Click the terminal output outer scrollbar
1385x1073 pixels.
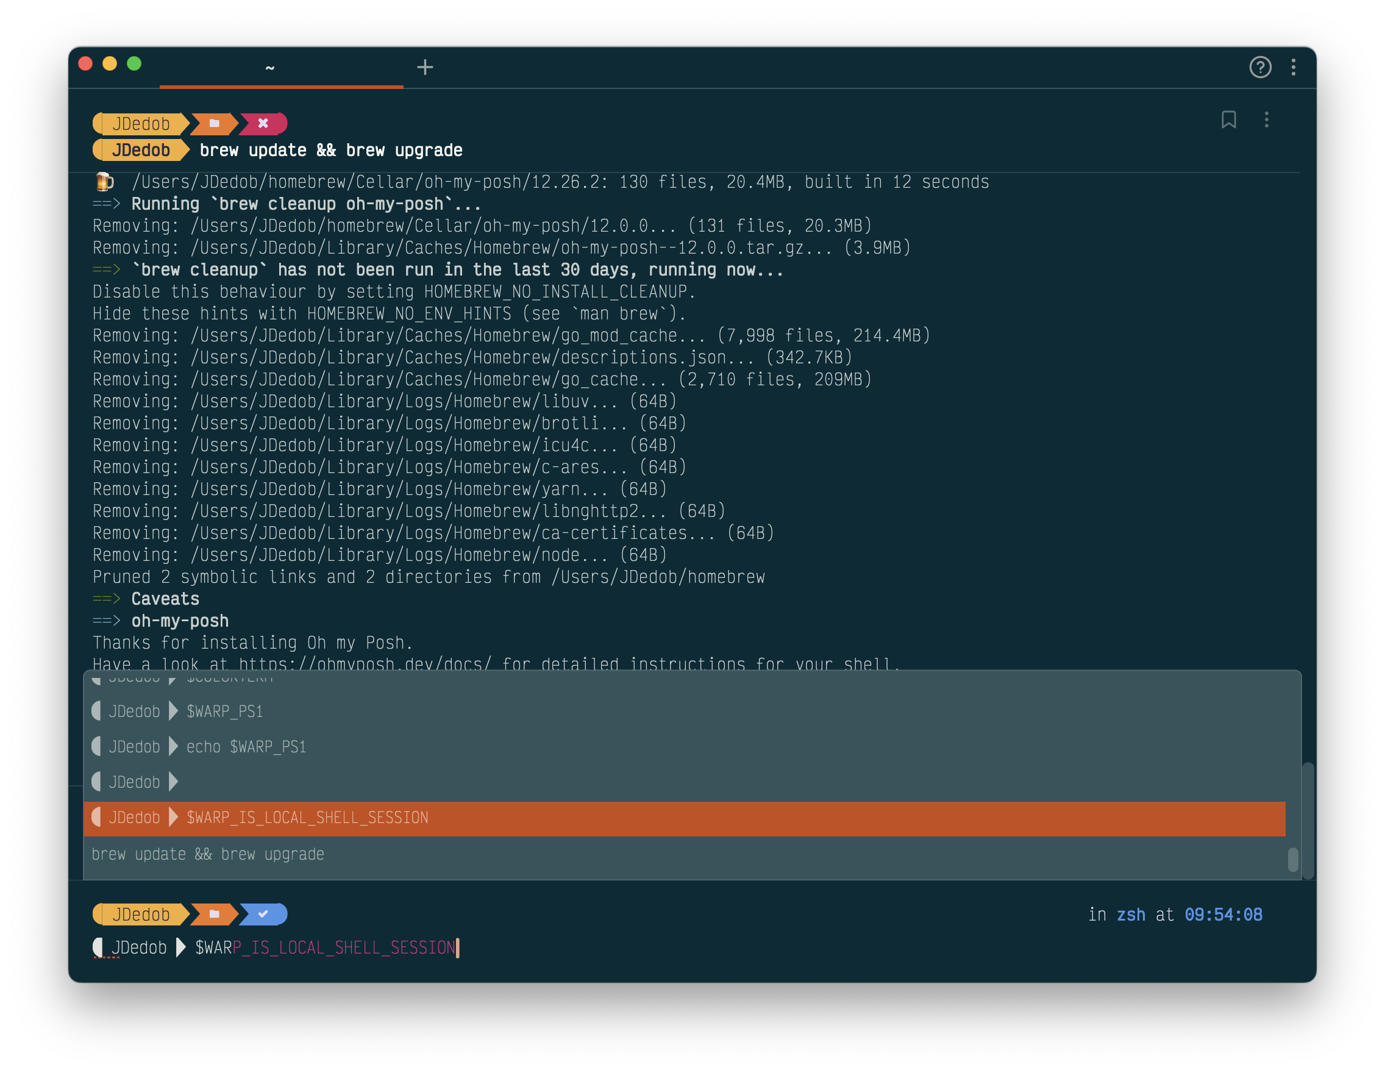[1308, 821]
